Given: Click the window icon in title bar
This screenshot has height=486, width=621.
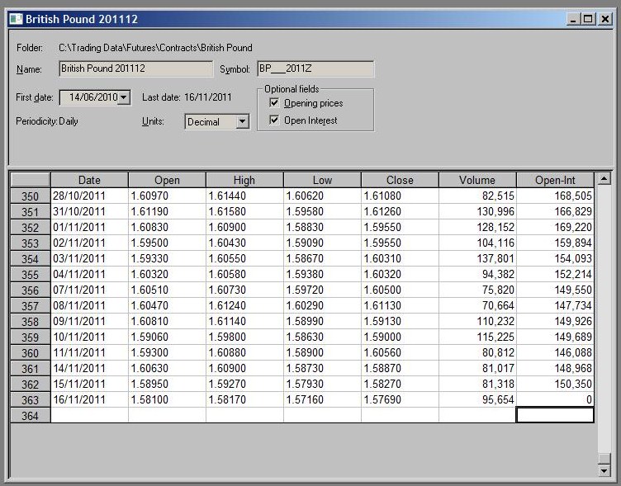Looking at the screenshot, I should tap(15, 18).
